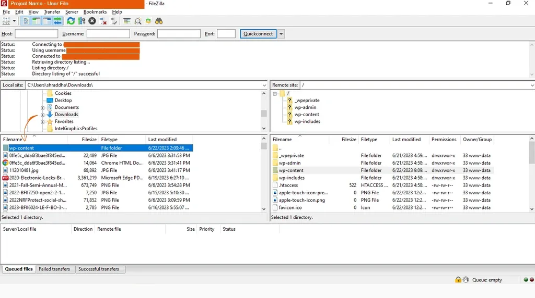This screenshot has width=535, height=298.
Task: Toggle synchronized browsing
Action: 148,21
